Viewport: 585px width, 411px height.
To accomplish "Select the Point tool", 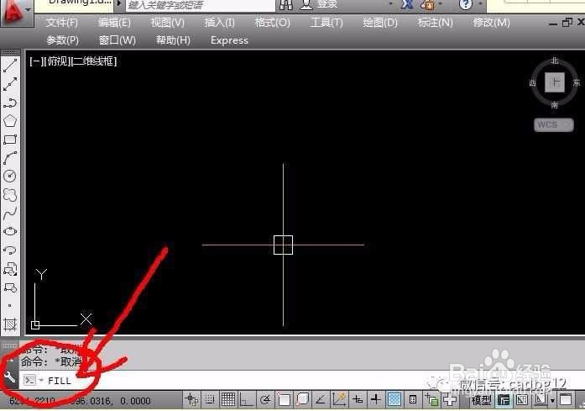I will 10,306.
